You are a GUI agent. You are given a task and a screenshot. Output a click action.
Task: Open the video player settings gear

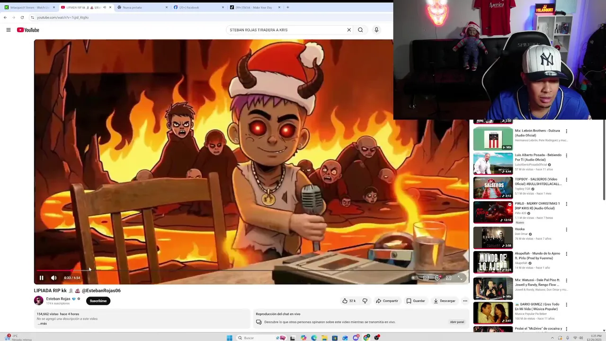click(x=437, y=278)
